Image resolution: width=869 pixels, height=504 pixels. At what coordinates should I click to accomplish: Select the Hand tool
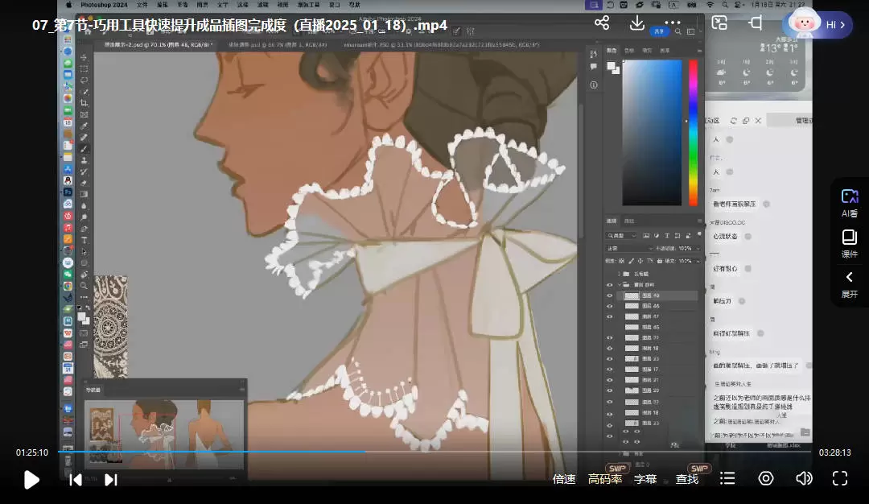coord(84,275)
